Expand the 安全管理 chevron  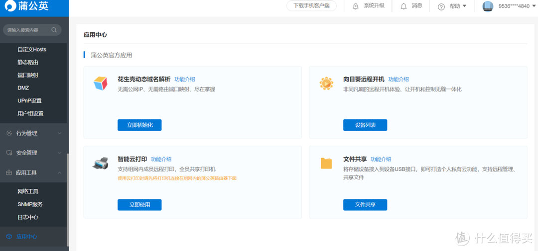coord(59,153)
